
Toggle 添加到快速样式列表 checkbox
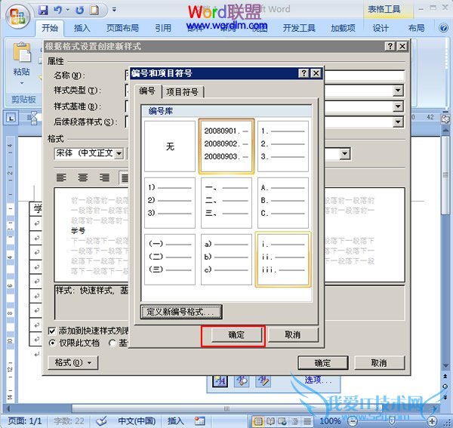click(x=52, y=331)
